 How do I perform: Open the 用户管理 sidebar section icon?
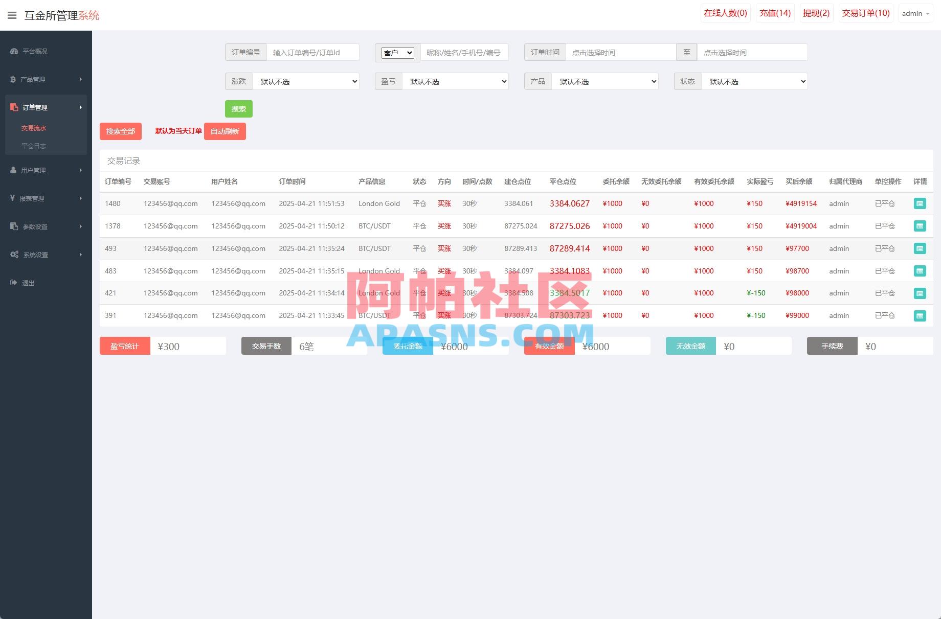tap(13, 170)
